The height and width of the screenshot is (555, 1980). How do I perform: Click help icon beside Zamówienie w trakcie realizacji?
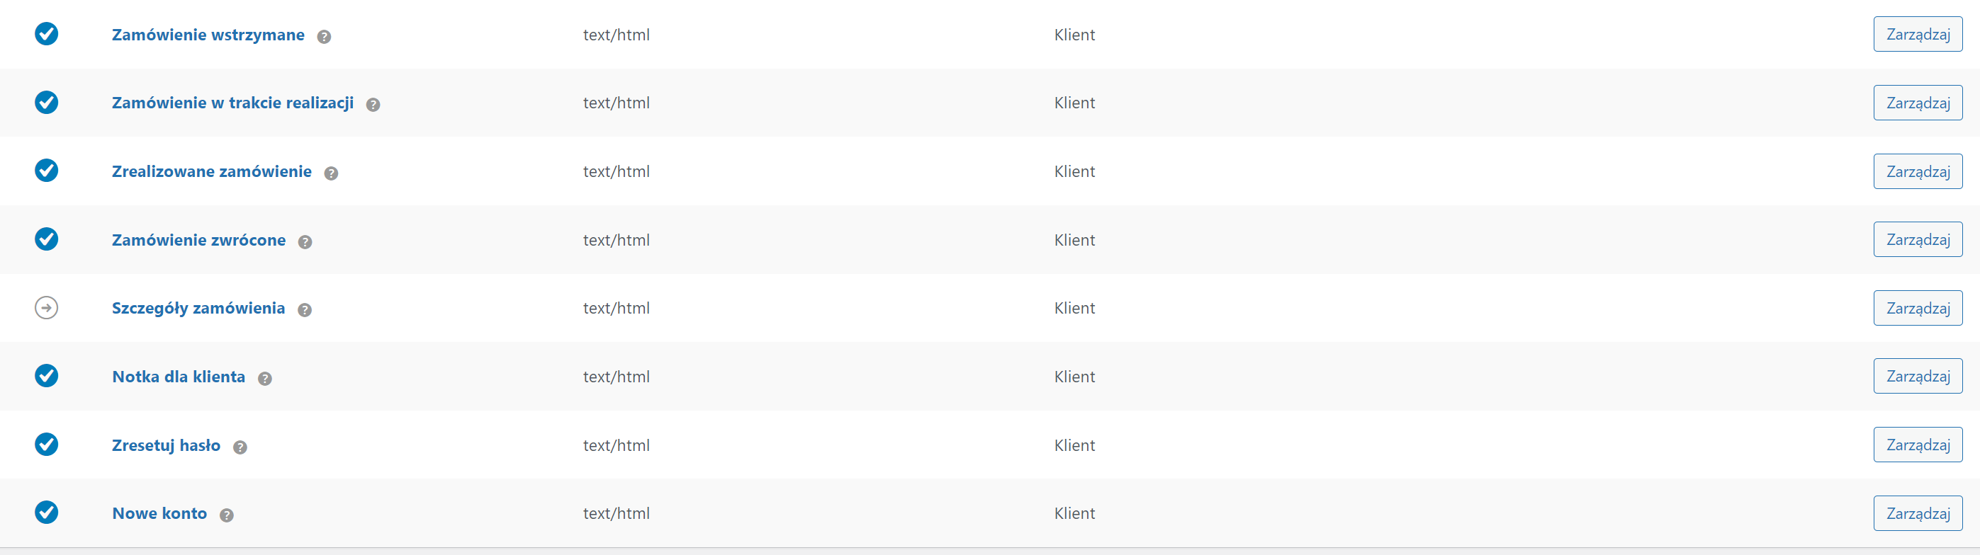point(373,104)
